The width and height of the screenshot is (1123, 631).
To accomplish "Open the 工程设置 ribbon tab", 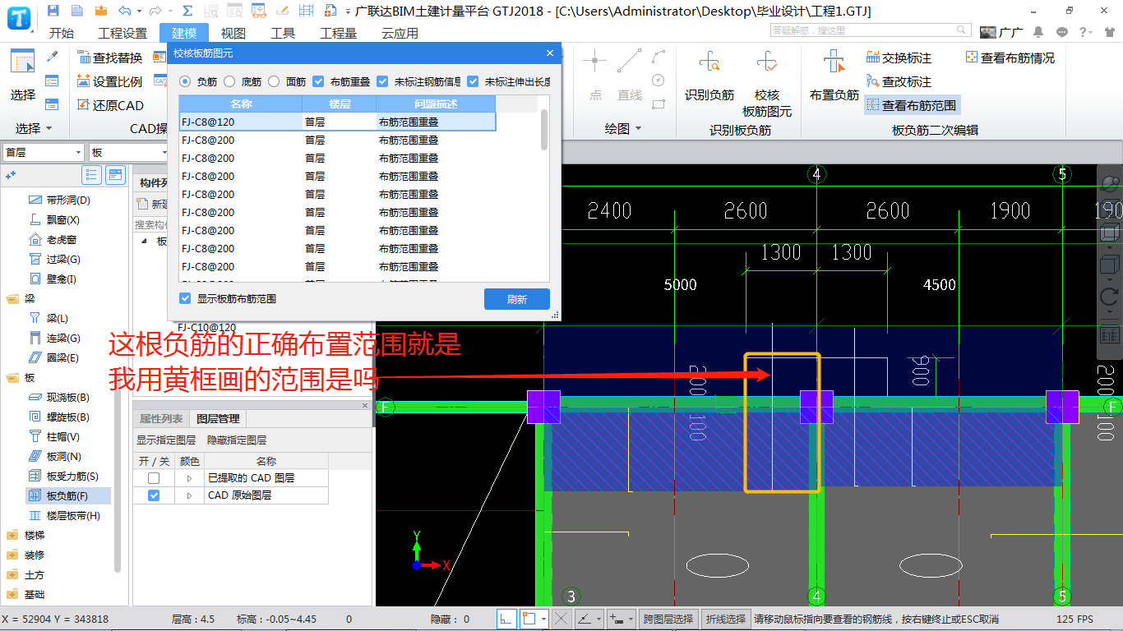I will [122, 33].
